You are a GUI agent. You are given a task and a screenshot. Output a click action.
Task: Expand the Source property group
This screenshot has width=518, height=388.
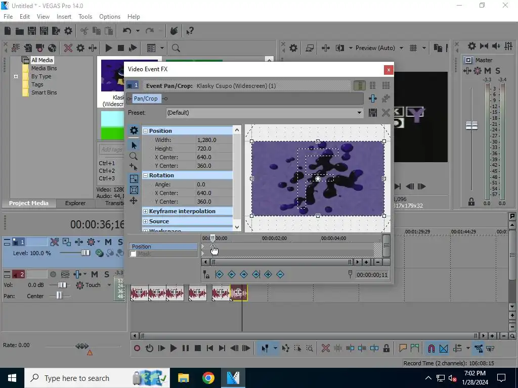click(145, 221)
